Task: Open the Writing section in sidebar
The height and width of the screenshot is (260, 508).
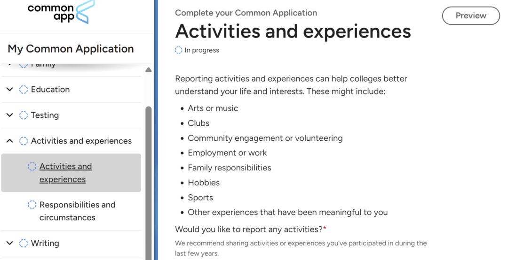Action: point(45,243)
